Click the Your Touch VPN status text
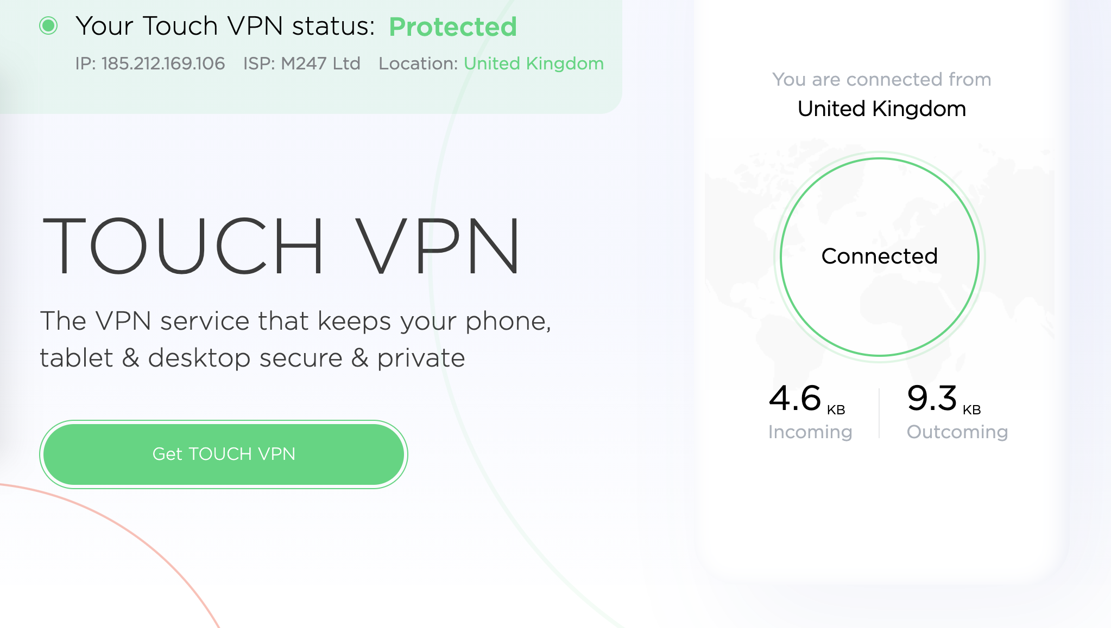The image size is (1111, 628). pos(225,26)
